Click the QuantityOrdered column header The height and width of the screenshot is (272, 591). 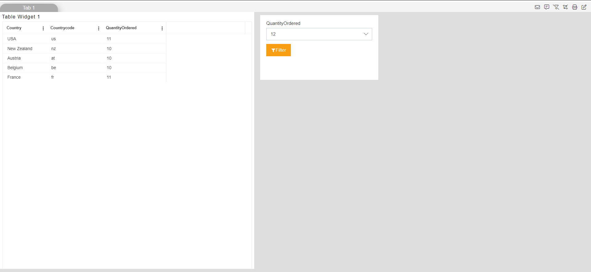click(x=121, y=28)
